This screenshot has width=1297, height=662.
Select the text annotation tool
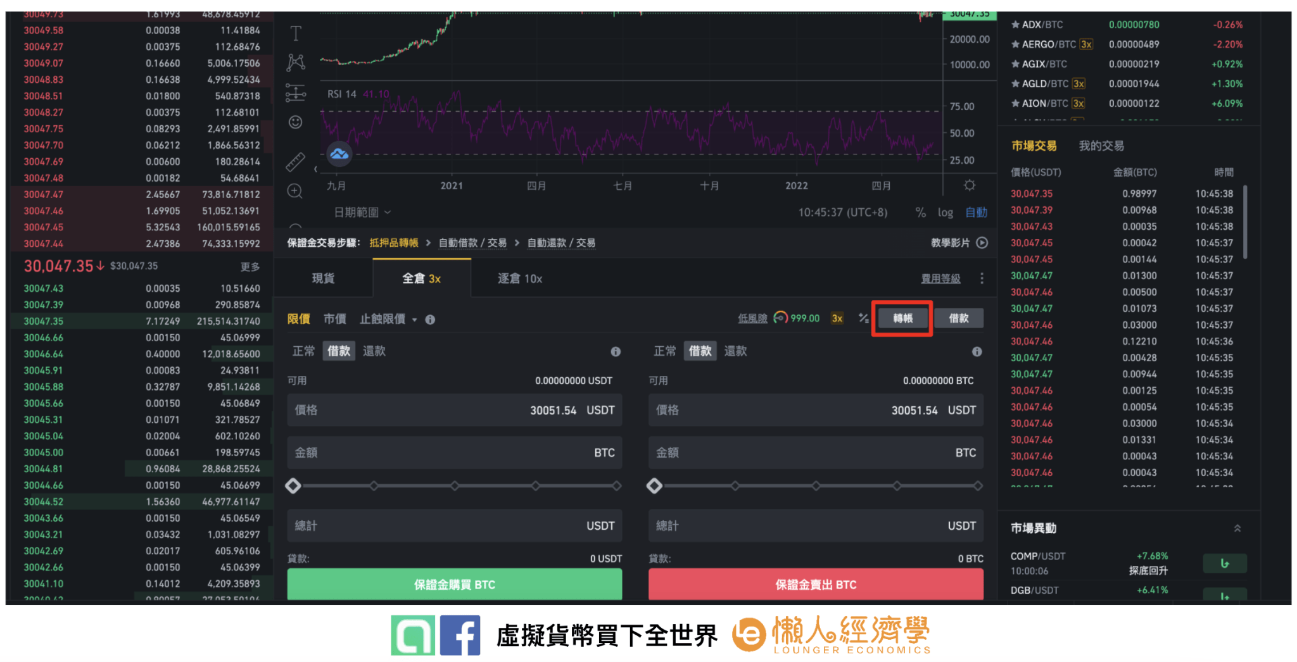click(296, 33)
